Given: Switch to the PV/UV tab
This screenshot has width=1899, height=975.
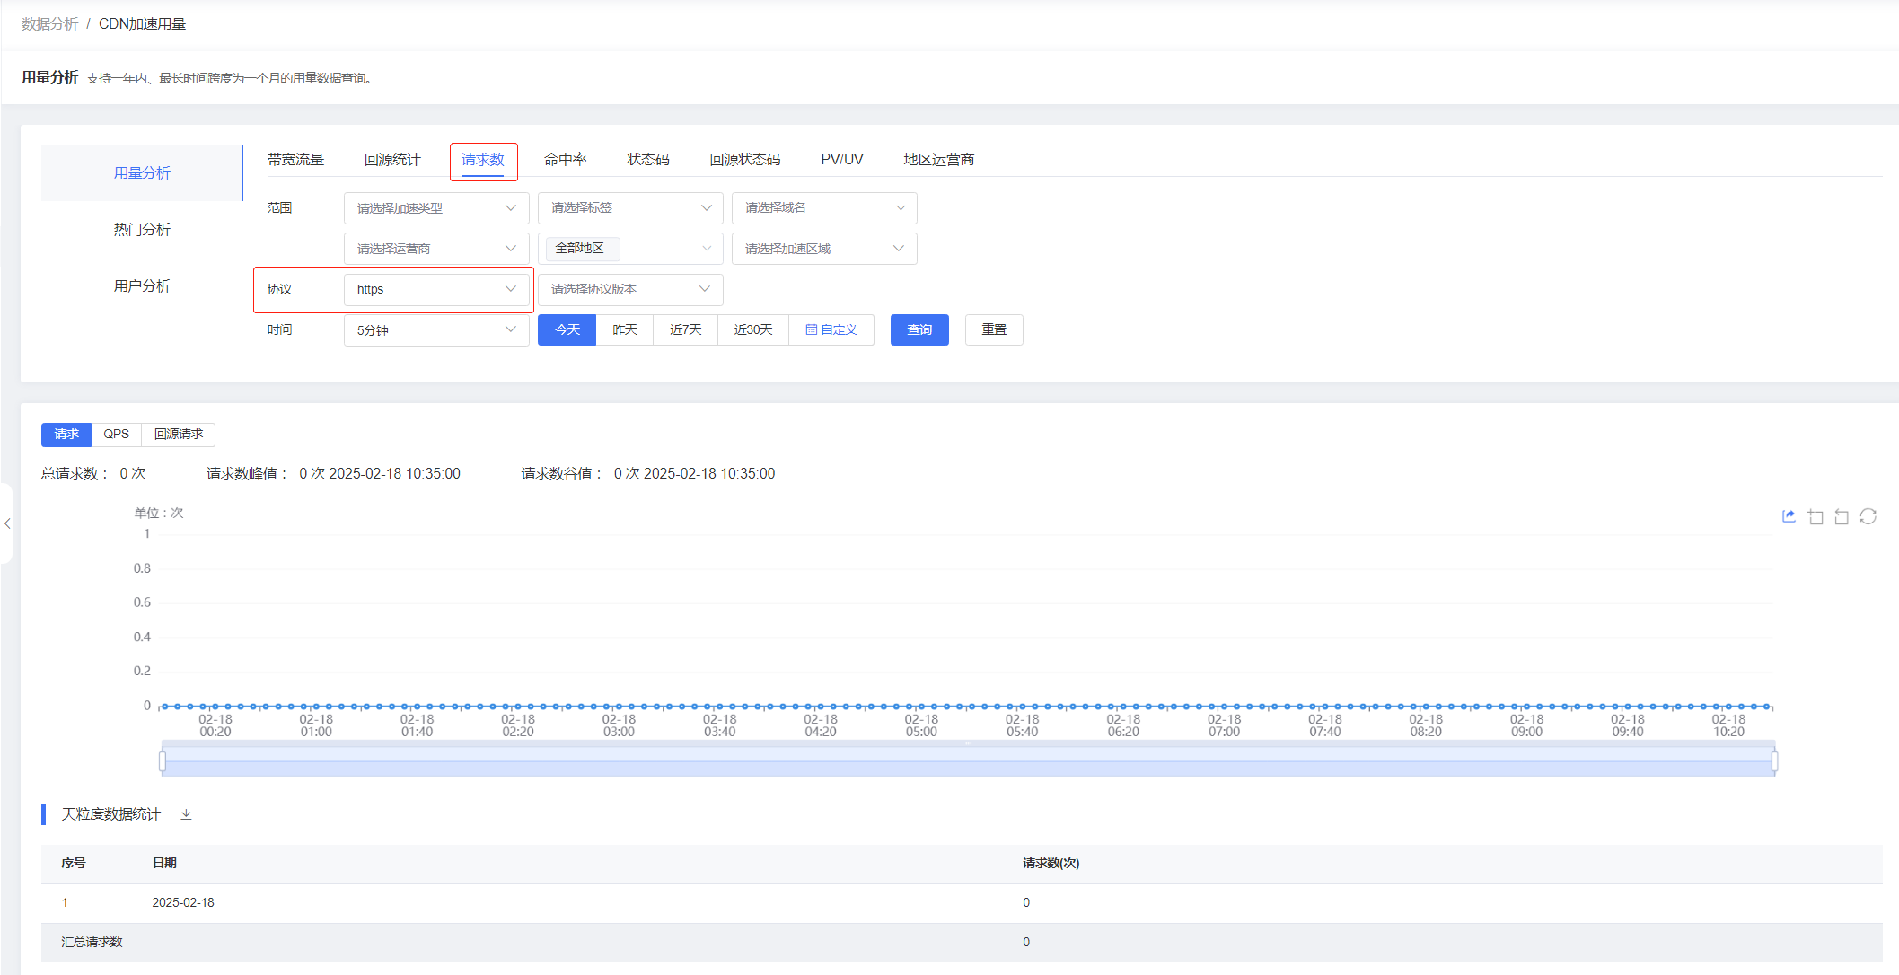Looking at the screenshot, I should tap(842, 160).
